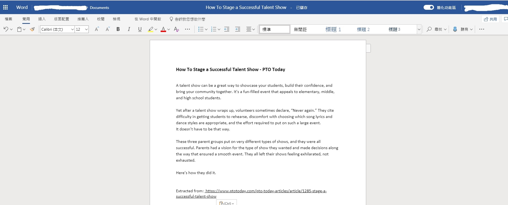Expand the Calibri font name dropdown

click(x=72, y=29)
